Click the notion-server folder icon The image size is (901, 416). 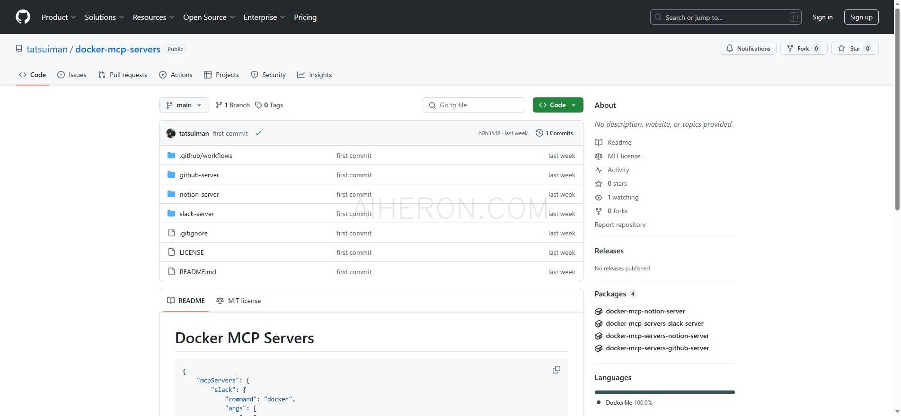coord(171,194)
